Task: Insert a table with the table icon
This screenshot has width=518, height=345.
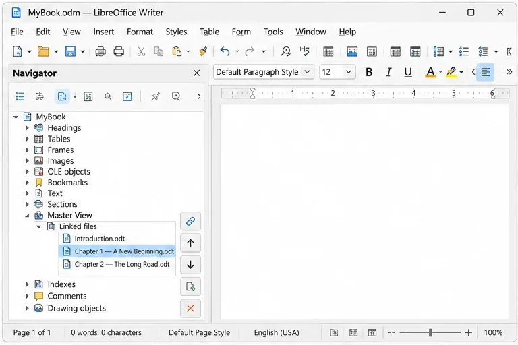Action: [x=328, y=51]
